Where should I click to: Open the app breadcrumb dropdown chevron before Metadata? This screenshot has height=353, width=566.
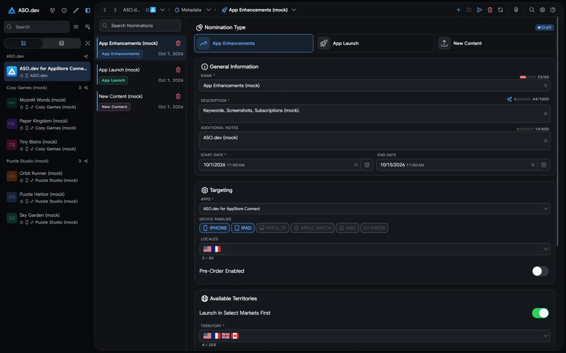[x=162, y=10]
